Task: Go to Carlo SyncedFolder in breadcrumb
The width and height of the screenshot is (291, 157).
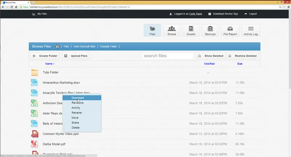Action: [x=84, y=46]
